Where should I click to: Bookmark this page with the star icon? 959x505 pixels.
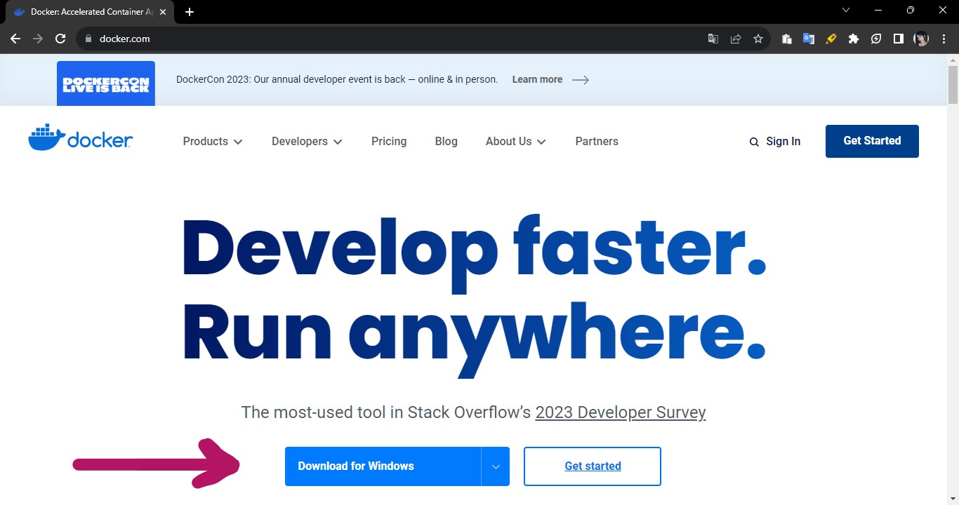click(x=758, y=39)
